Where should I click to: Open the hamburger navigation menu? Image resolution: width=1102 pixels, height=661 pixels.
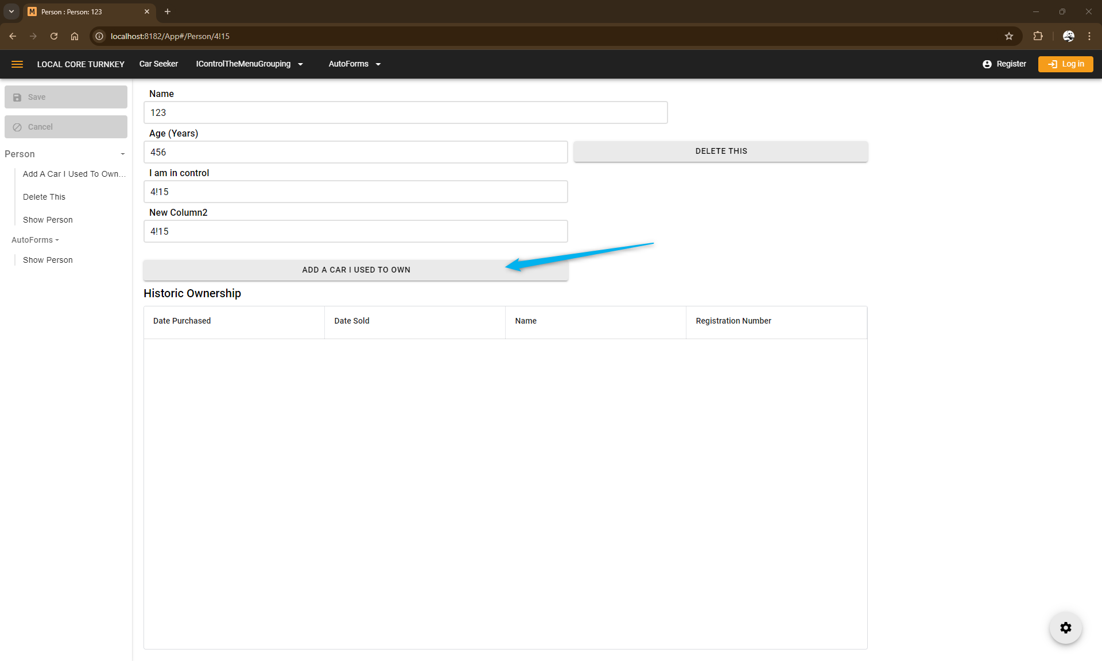tap(17, 64)
